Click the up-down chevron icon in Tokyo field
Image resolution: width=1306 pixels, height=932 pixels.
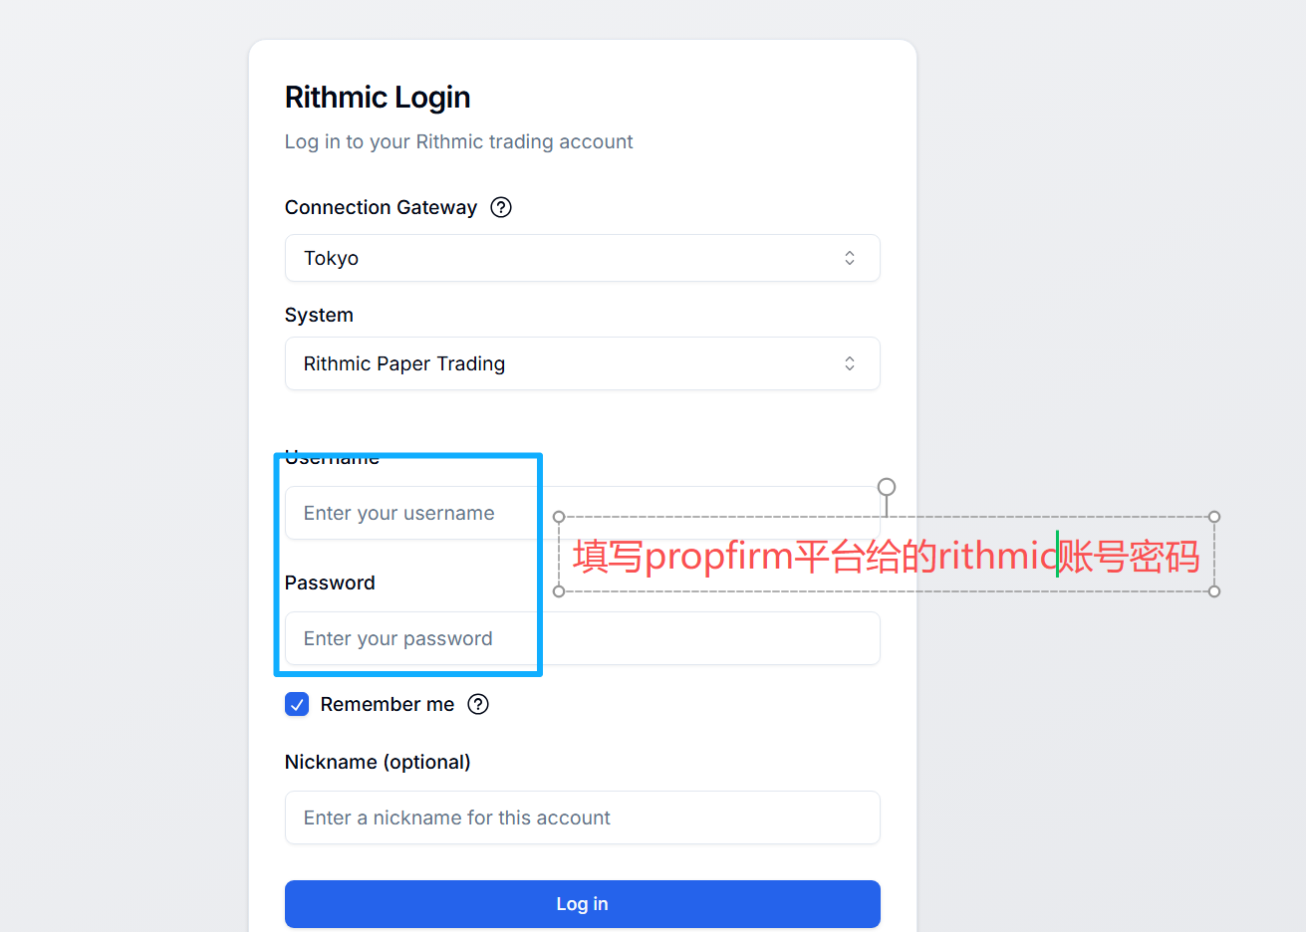[850, 258]
